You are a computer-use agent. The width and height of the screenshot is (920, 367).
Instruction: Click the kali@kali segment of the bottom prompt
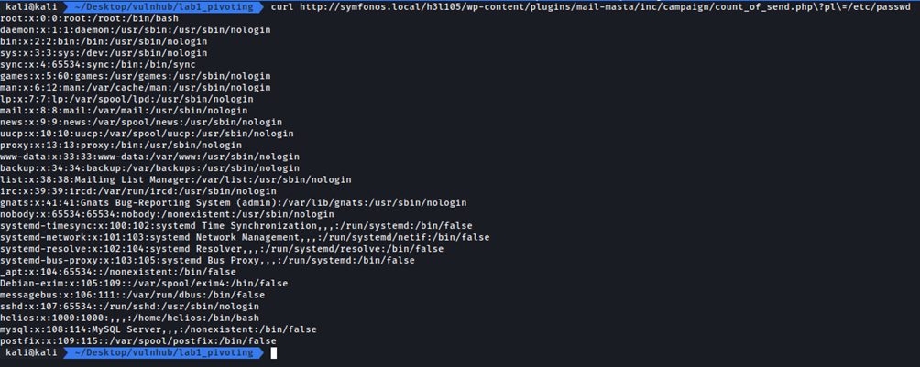(29, 352)
